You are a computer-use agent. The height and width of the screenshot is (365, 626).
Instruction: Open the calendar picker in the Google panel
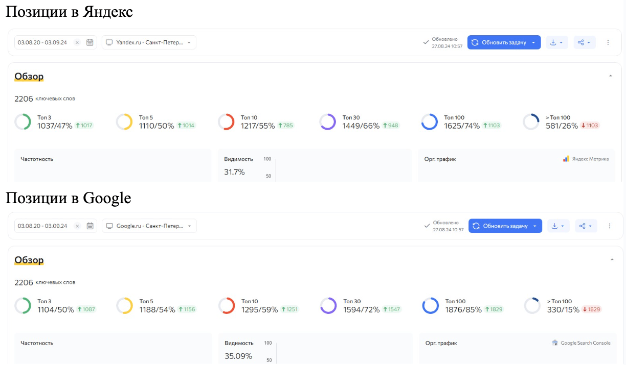[x=90, y=226]
